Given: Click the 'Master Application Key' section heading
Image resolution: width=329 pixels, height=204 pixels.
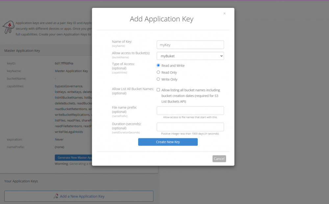Looking at the screenshot, I should 22,51.
